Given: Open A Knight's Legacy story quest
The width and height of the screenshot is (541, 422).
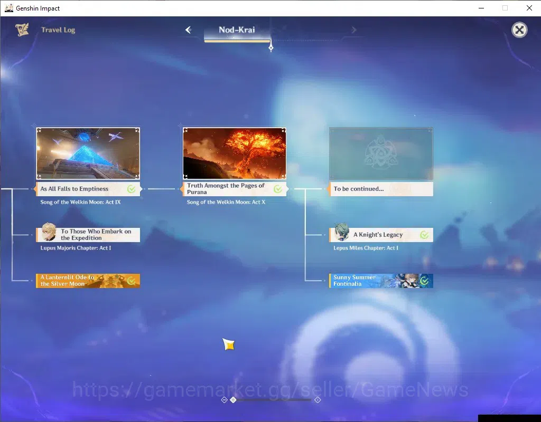Looking at the screenshot, I should (x=381, y=235).
